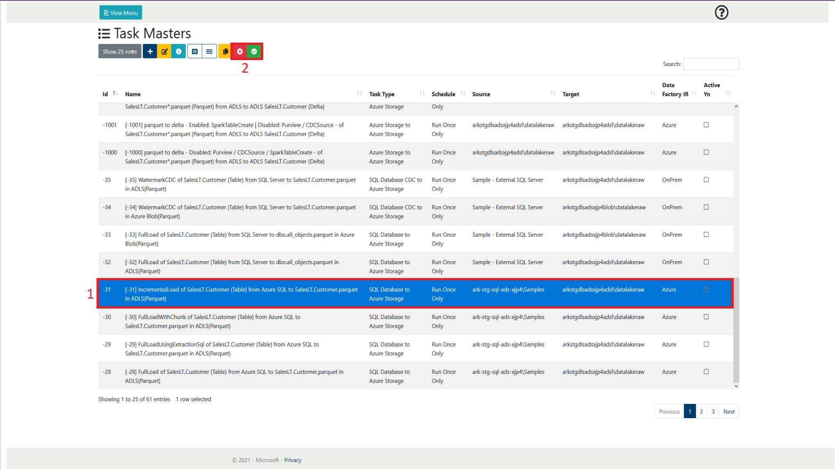Sort the table by Task Type column
Image resolution: width=835 pixels, height=470 pixels.
(x=382, y=94)
